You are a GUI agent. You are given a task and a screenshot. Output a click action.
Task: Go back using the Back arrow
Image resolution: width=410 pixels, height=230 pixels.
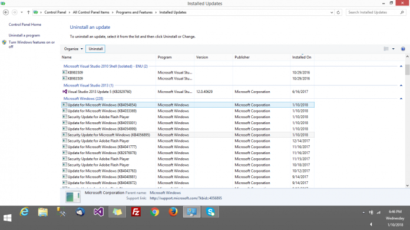6,12
